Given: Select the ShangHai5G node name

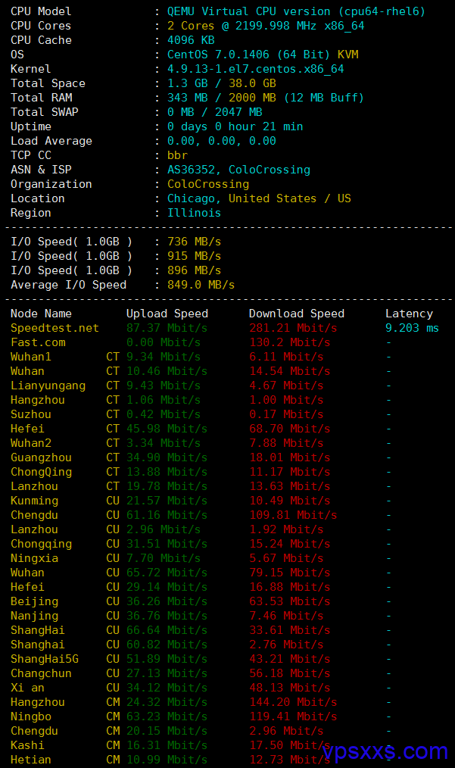Looking at the screenshot, I should tap(44, 659).
